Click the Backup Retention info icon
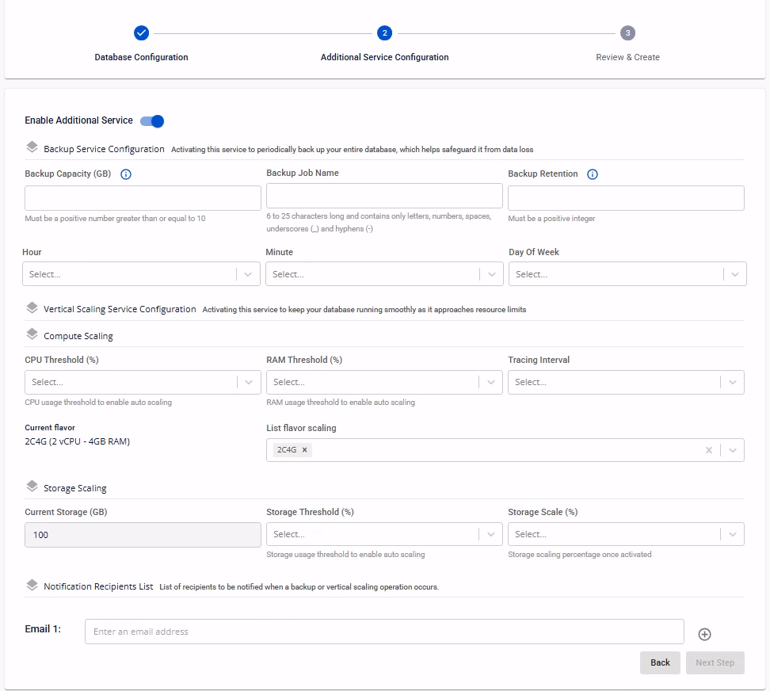The image size is (770, 691). click(593, 174)
